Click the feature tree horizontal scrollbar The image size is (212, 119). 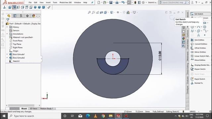click(x=21, y=105)
